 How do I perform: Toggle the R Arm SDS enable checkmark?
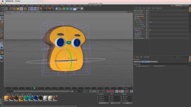pos(149,11)
